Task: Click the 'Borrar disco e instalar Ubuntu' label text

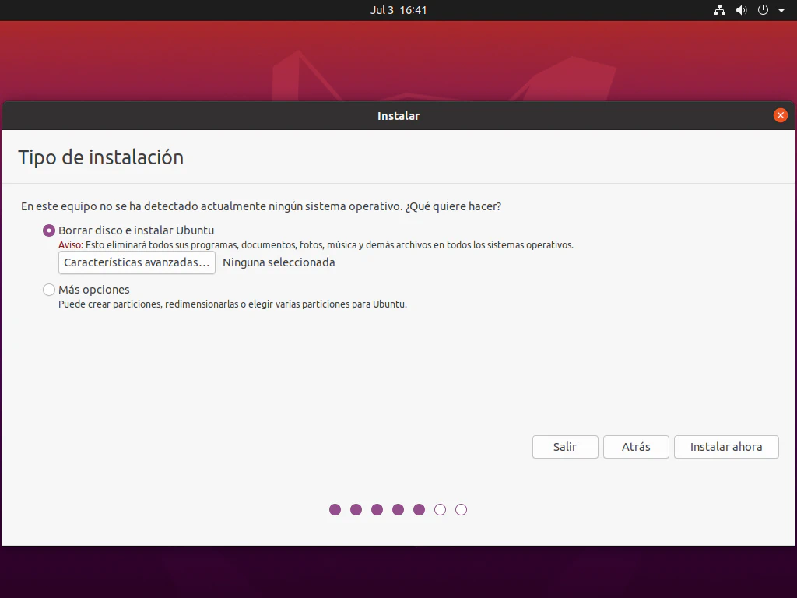Action: click(136, 230)
